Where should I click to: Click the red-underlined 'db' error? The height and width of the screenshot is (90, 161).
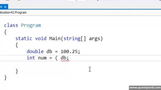[63, 58]
